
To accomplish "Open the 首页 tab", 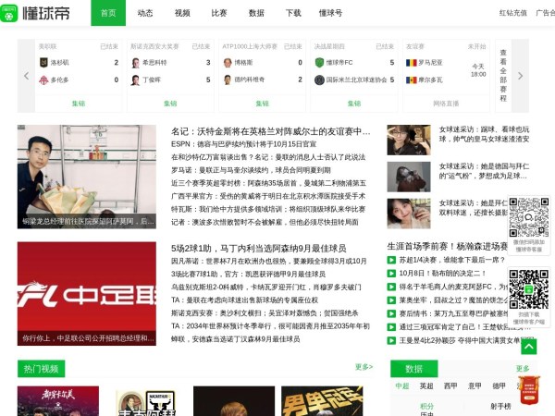I will click(x=108, y=13).
